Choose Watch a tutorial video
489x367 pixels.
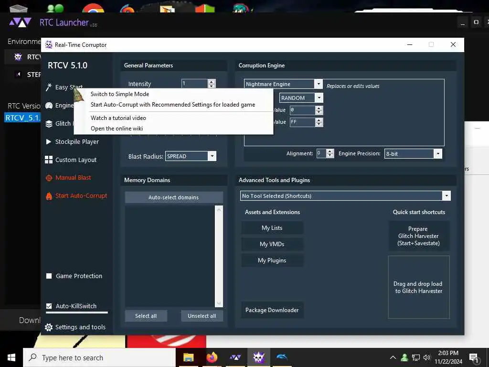point(118,118)
